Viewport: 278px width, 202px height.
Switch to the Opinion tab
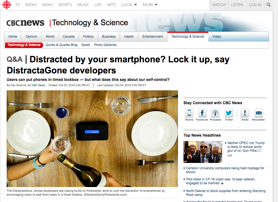coord(32,37)
